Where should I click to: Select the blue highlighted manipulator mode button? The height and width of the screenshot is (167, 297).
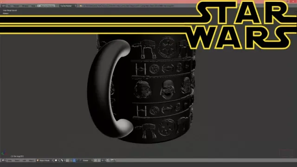(x=74, y=161)
